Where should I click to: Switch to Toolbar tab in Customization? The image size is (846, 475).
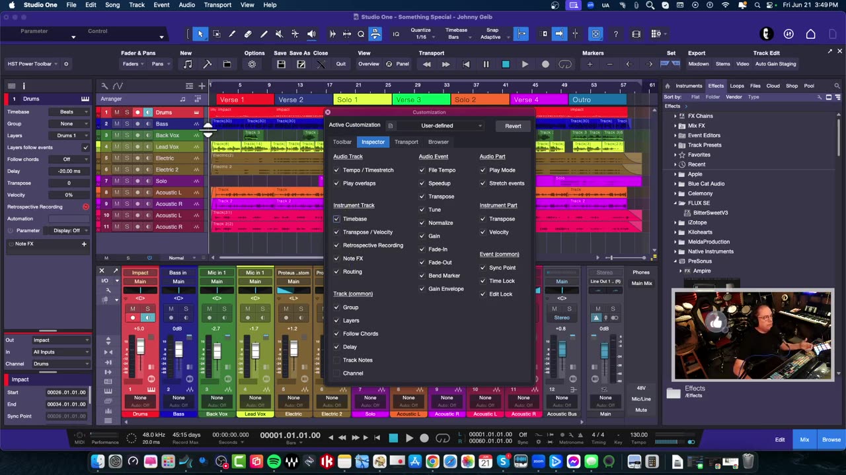pyautogui.click(x=342, y=142)
